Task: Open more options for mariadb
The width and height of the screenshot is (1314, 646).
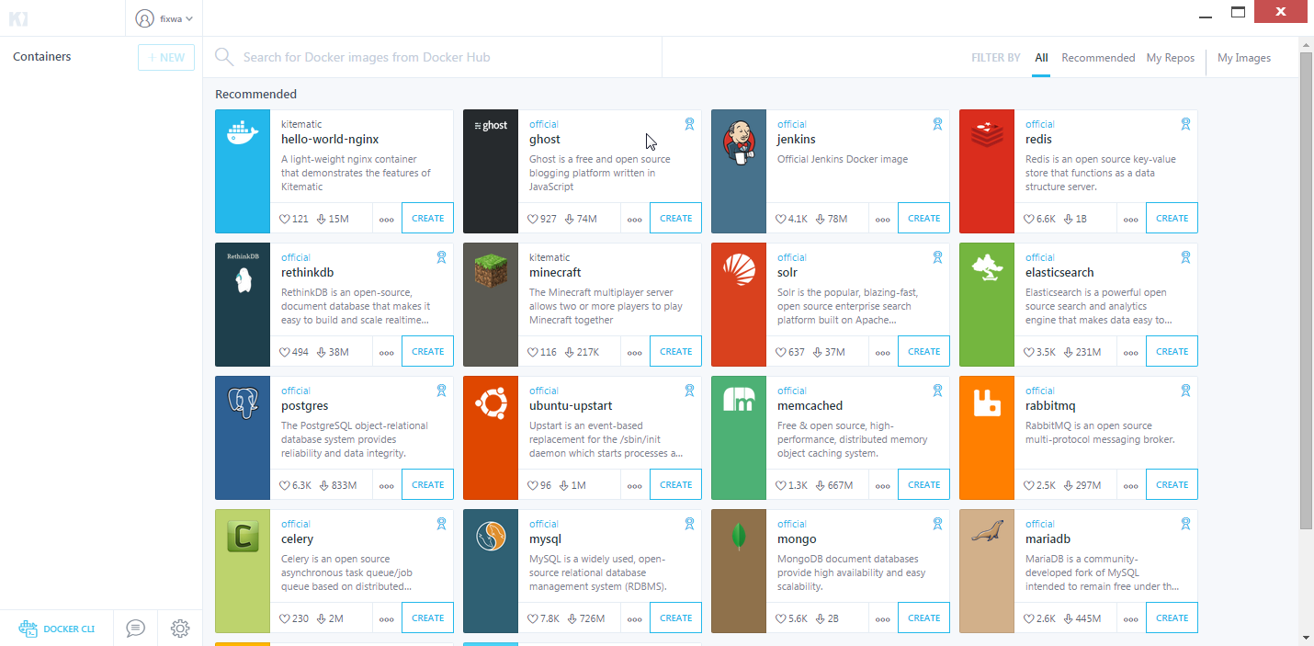Action: point(1131,618)
